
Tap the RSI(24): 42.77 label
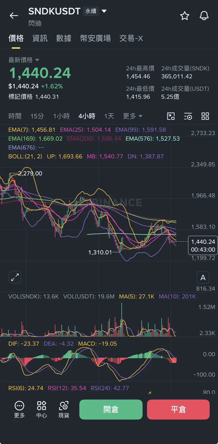coord(110,388)
